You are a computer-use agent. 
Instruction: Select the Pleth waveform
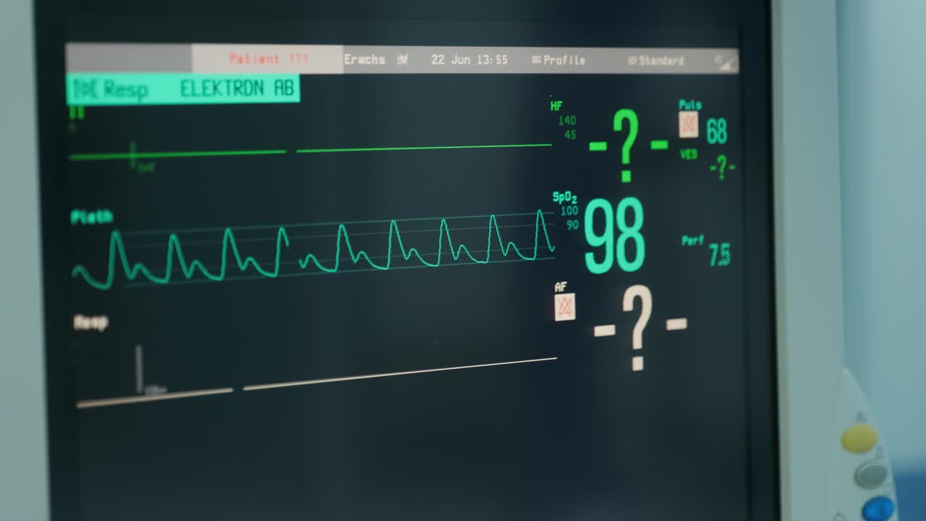(311, 250)
